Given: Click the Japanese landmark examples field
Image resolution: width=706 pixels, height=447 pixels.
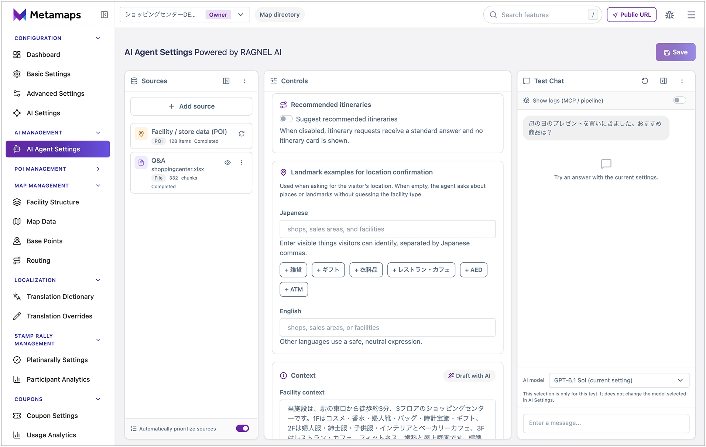Looking at the screenshot, I should pyautogui.click(x=387, y=229).
